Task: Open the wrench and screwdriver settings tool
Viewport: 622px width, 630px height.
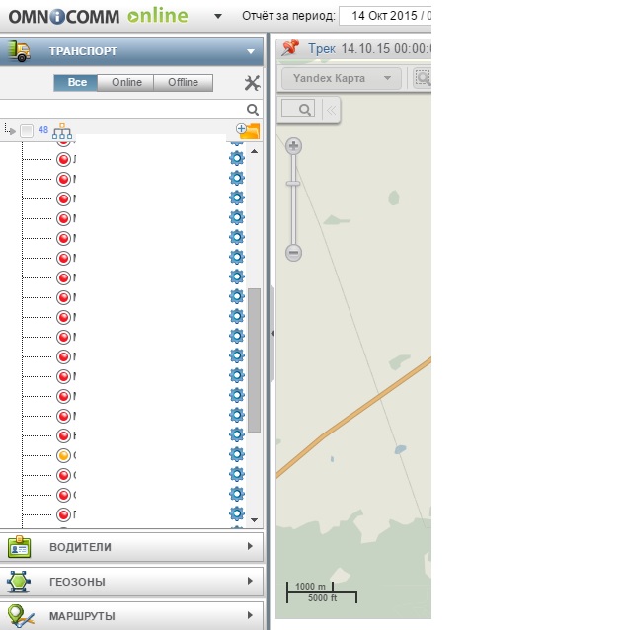Action: click(252, 83)
